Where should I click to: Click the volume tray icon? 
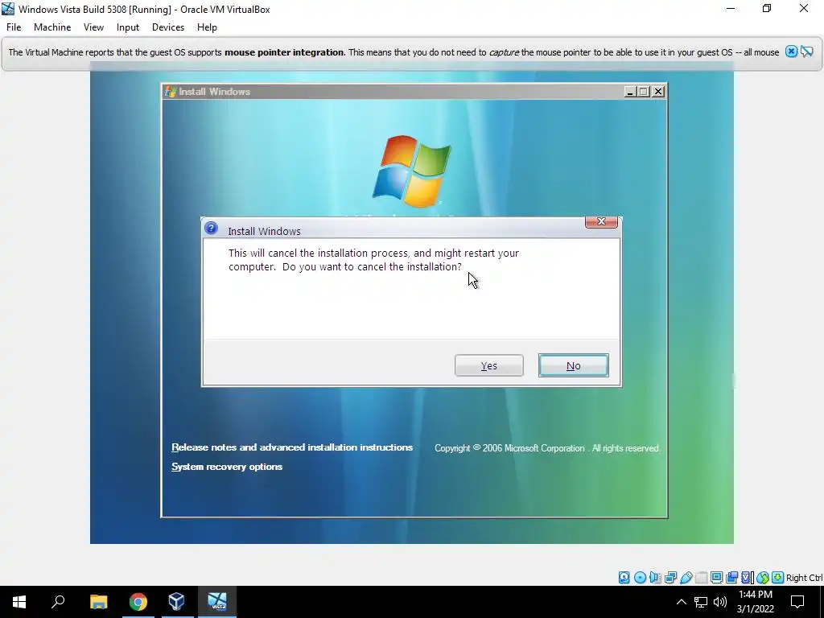720,602
